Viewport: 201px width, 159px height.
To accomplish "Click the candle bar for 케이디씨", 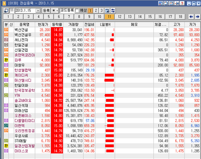I will [109, 75].
